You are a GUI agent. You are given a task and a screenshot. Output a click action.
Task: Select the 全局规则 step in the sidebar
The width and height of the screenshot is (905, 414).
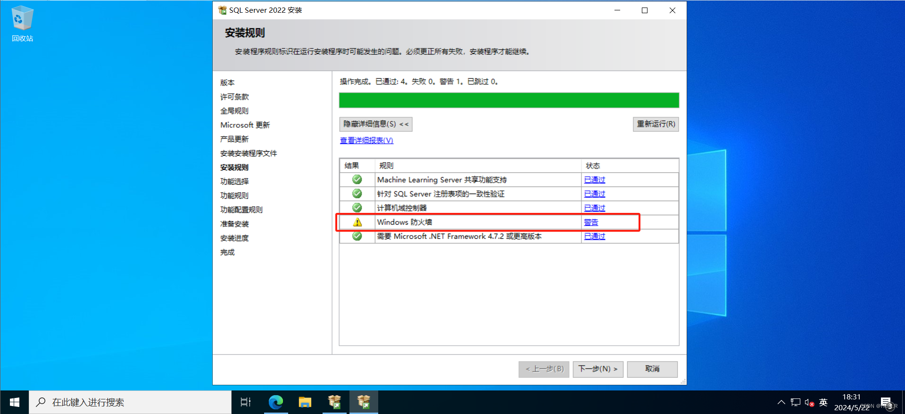[234, 111]
